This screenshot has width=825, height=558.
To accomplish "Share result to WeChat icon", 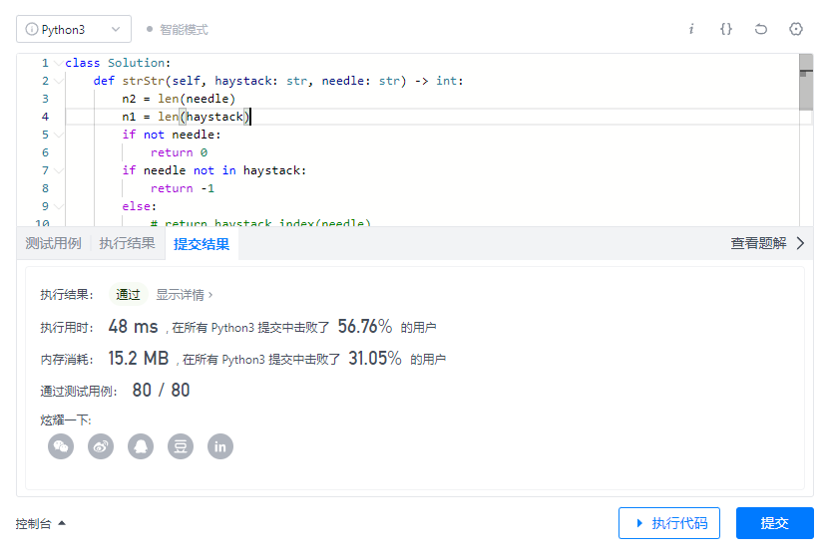I will [61, 446].
